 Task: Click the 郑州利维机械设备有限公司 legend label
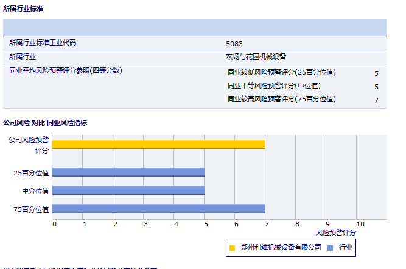281,247
